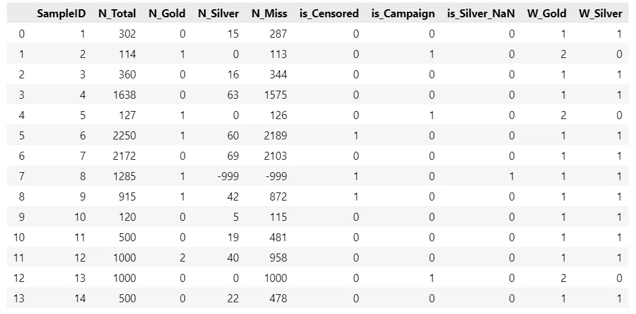Click the is_Silver_NaN column header
This screenshot has width=636, height=314.
tap(481, 14)
